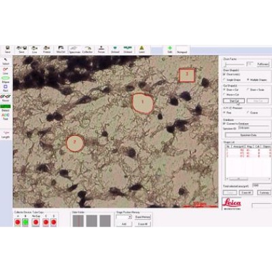Screen dimensions: 272x272
Task: Choose the Rect shape tool
Action: [5, 88]
